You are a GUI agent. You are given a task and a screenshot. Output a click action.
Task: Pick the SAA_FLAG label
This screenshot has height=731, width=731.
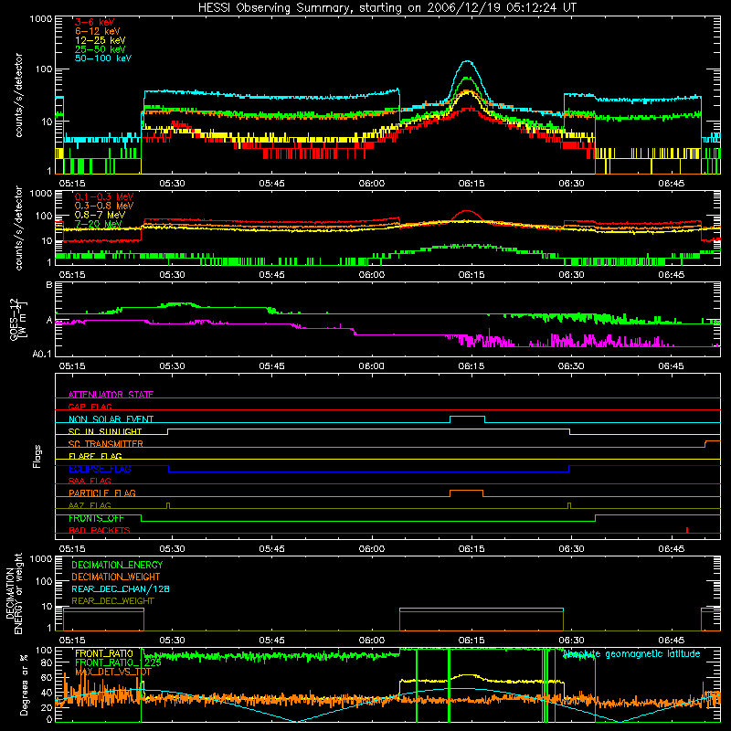(90, 481)
